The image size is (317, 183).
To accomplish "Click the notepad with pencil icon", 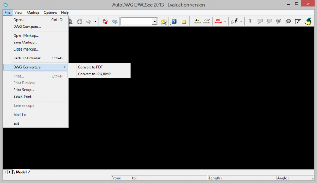I will (298, 21).
